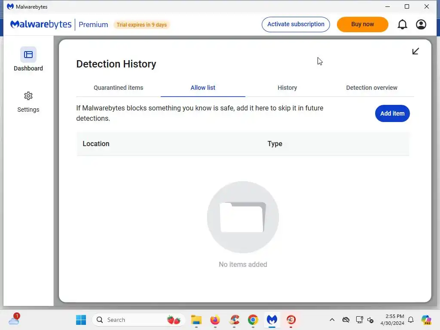440x330 pixels.
Task: Click the empty folder placeholder image
Action: point(243,217)
